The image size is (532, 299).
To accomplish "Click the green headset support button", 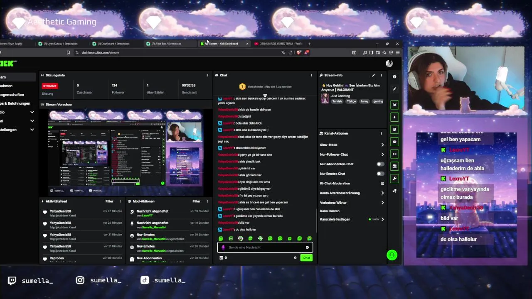I will tap(392, 255).
